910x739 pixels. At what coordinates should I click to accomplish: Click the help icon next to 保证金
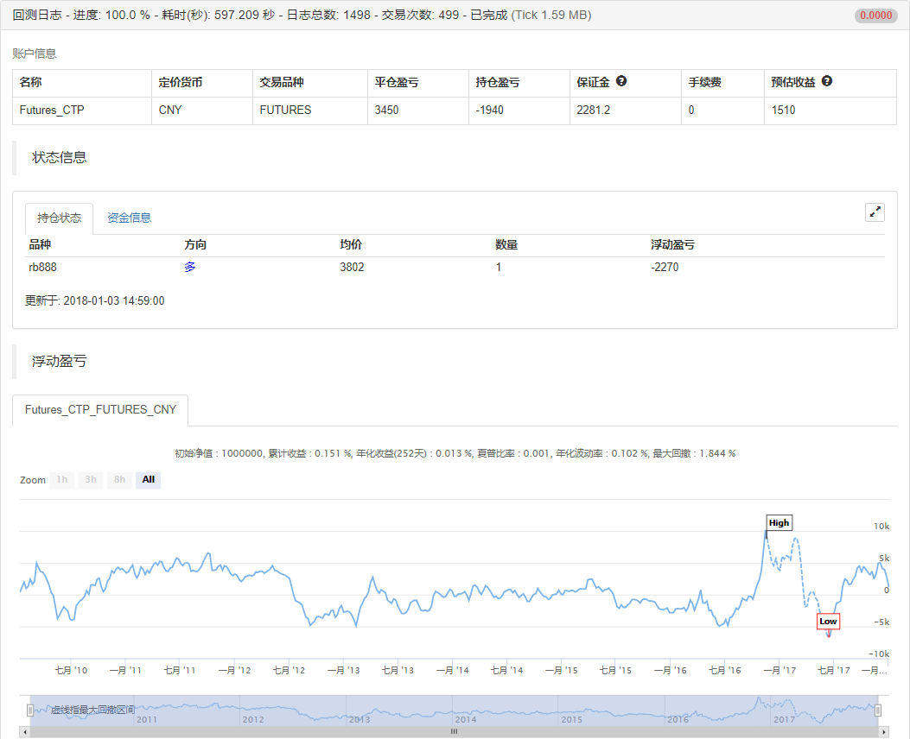point(621,82)
